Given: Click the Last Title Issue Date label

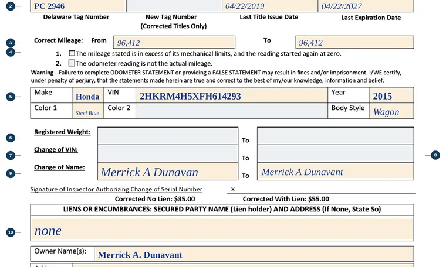Looking at the screenshot, I should (x=269, y=17).
